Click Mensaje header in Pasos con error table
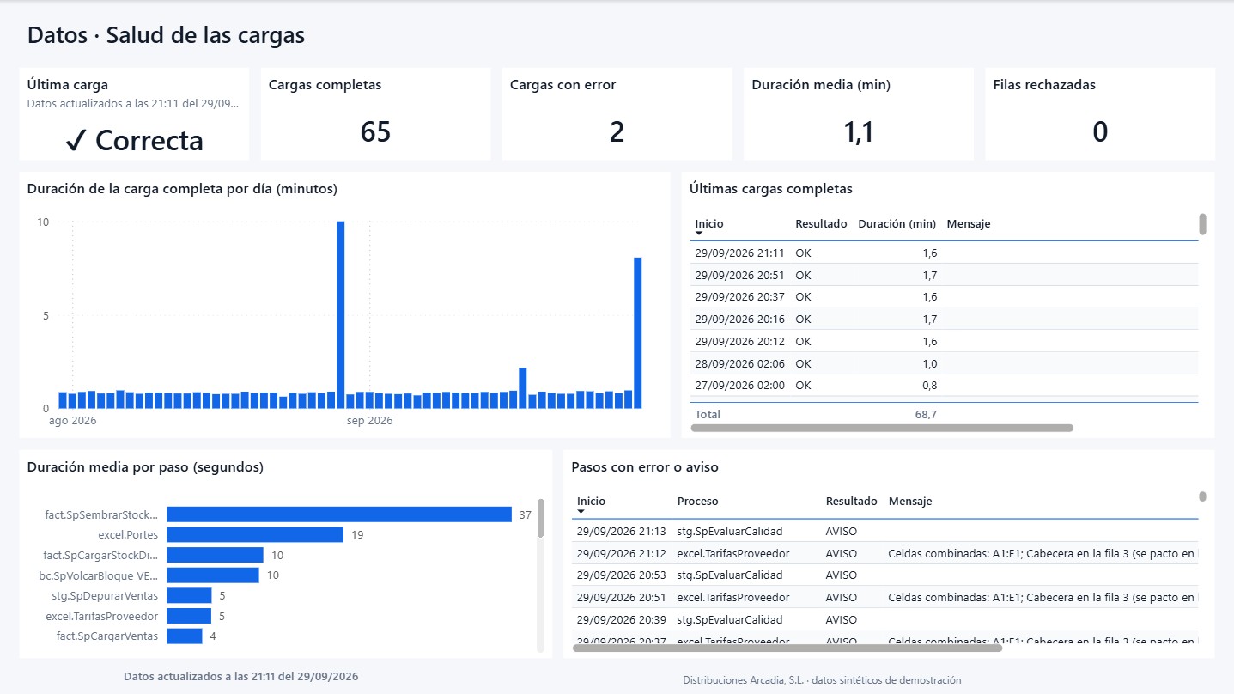This screenshot has height=694, width=1234. tap(910, 501)
